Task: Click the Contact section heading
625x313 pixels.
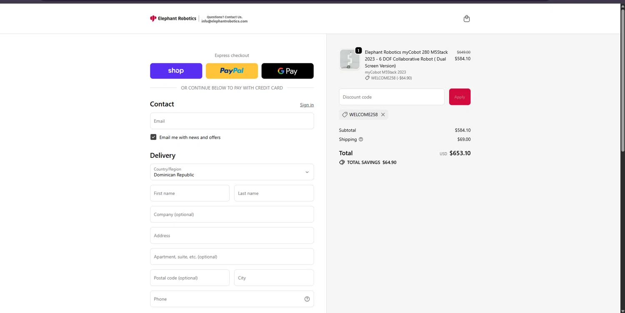Action: (x=162, y=104)
